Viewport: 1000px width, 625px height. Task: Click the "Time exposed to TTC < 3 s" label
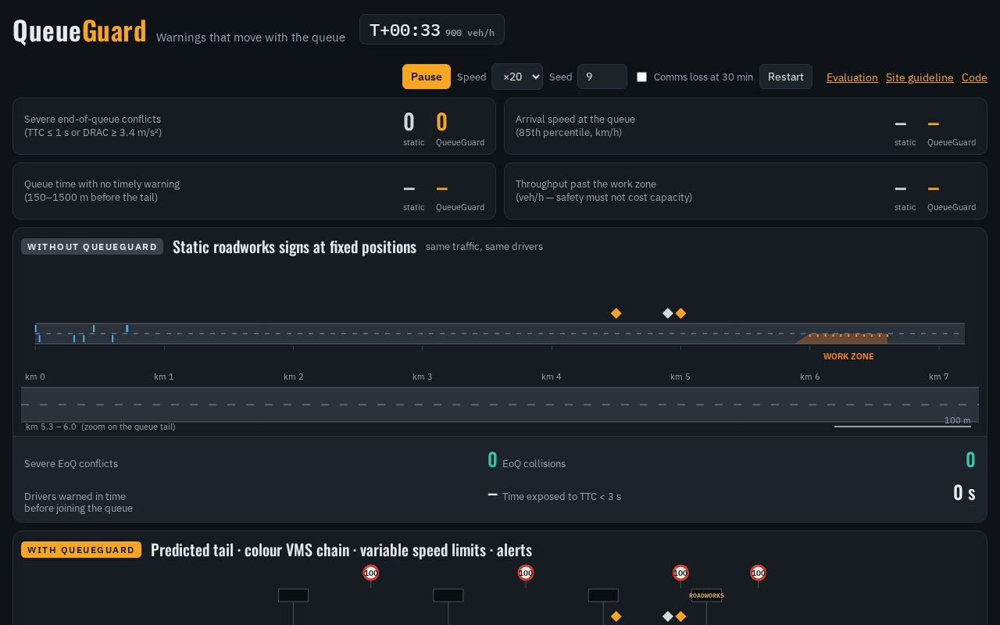pos(562,496)
